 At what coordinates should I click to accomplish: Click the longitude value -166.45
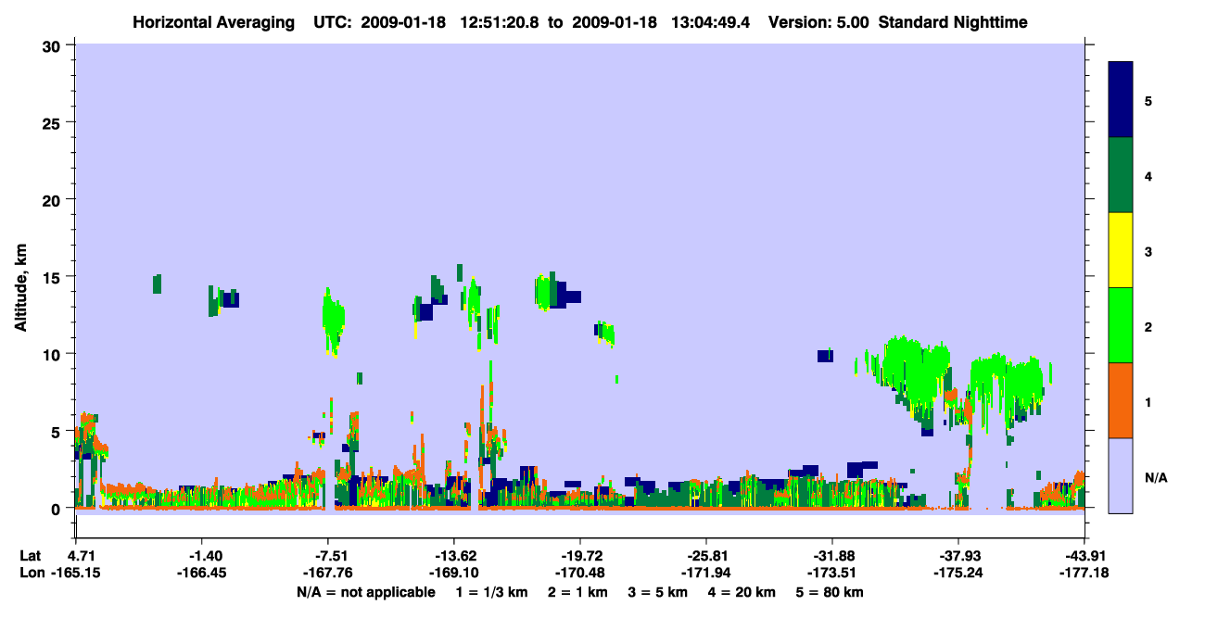pos(201,574)
